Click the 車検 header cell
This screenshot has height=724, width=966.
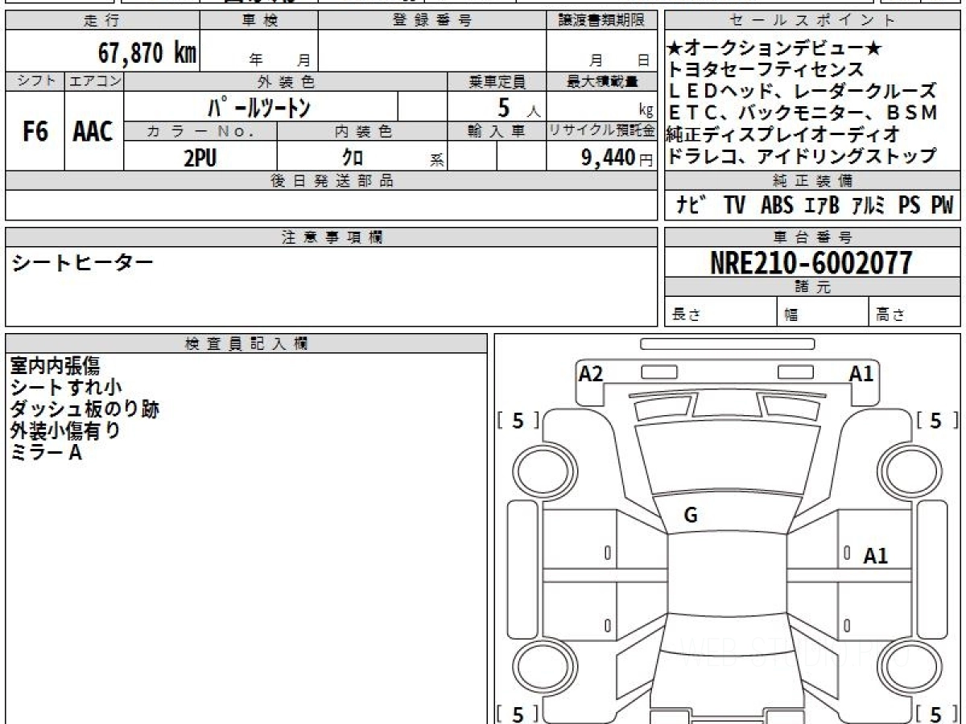[x=259, y=21]
